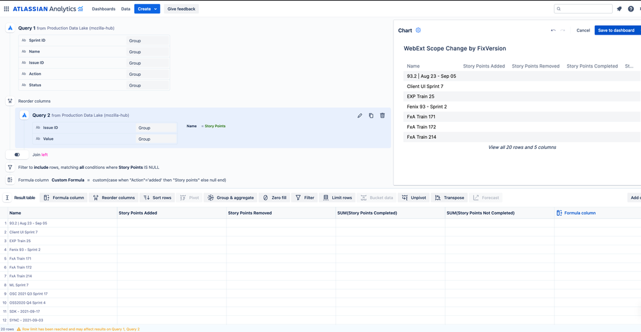641x332 pixels.
Task: Click the chart title WebExt Scope Change
Action: click(454, 48)
